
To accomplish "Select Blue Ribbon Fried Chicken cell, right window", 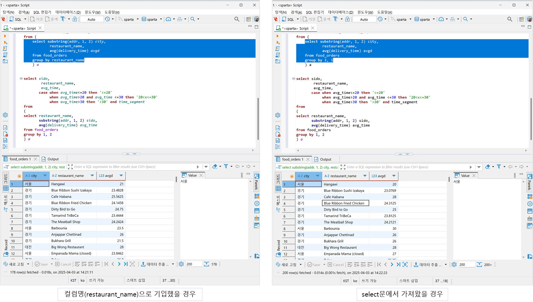I will coord(345,203).
